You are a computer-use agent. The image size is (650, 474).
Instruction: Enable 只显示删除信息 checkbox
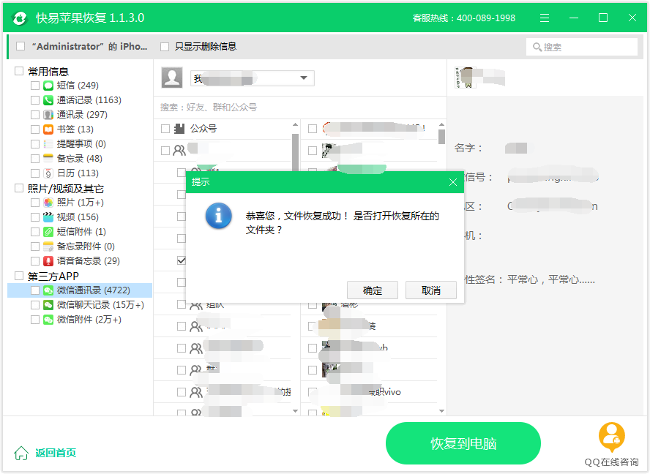[x=165, y=47]
